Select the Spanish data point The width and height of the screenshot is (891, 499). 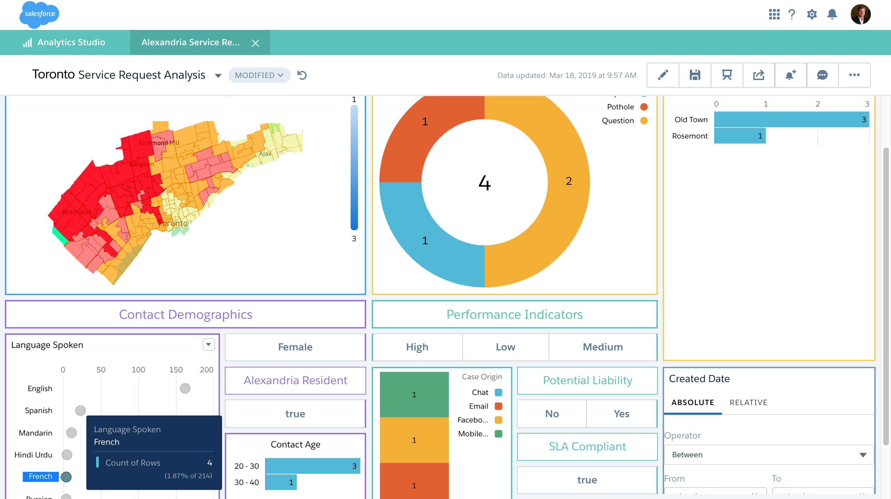[x=80, y=411]
